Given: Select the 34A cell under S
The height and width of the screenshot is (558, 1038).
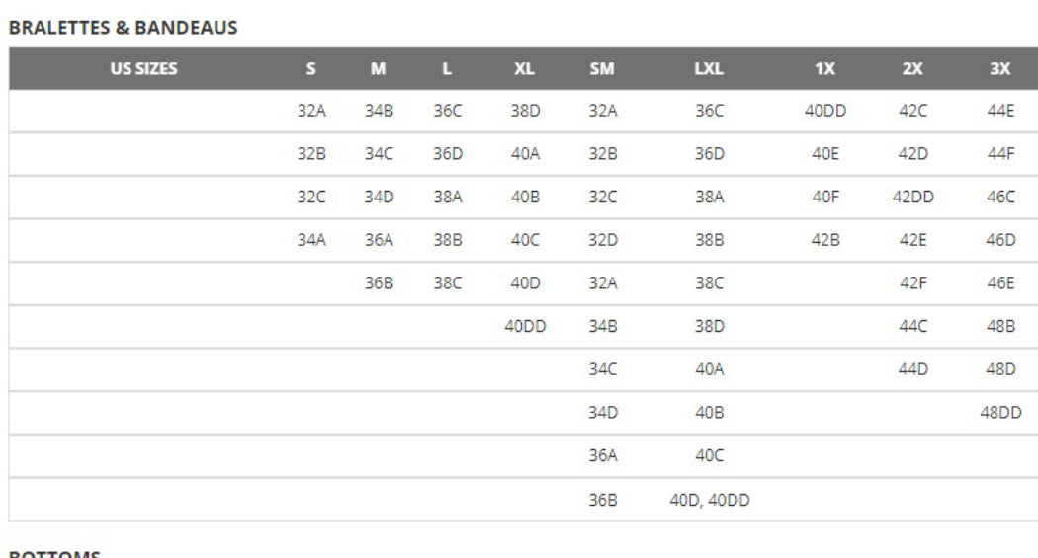Looking at the screenshot, I should 311,240.
